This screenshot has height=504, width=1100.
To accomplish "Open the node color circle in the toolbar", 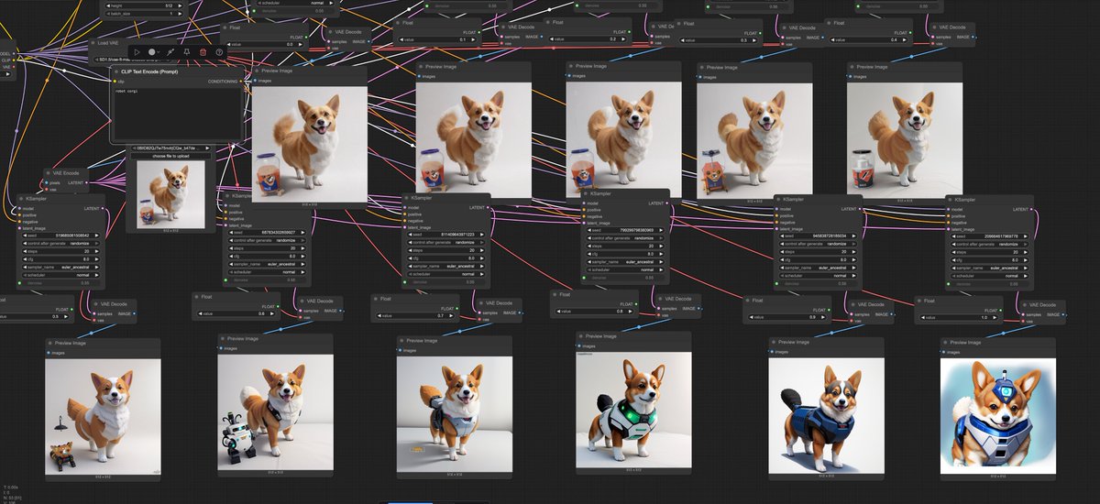I will (x=152, y=52).
